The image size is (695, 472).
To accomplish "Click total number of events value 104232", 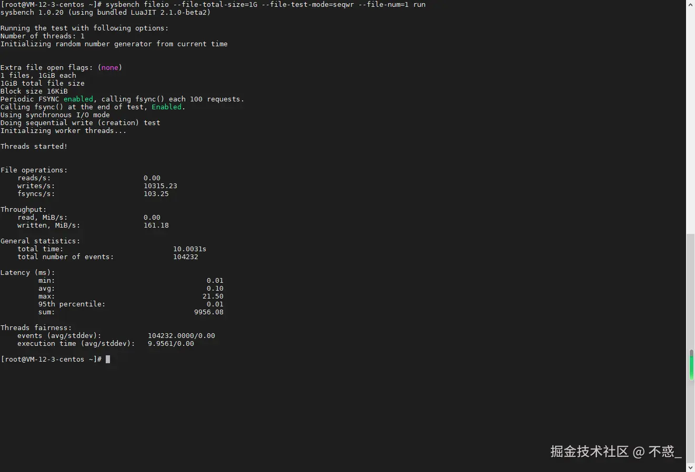I will (186, 256).
